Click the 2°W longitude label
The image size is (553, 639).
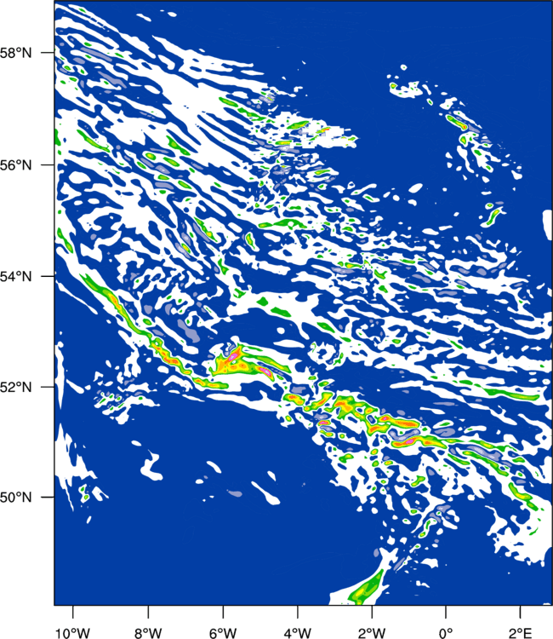(x=372, y=633)
